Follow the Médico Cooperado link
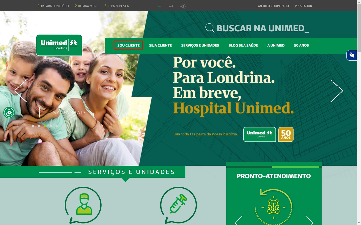The height and width of the screenshot is (225, 361). click(273, 6)
